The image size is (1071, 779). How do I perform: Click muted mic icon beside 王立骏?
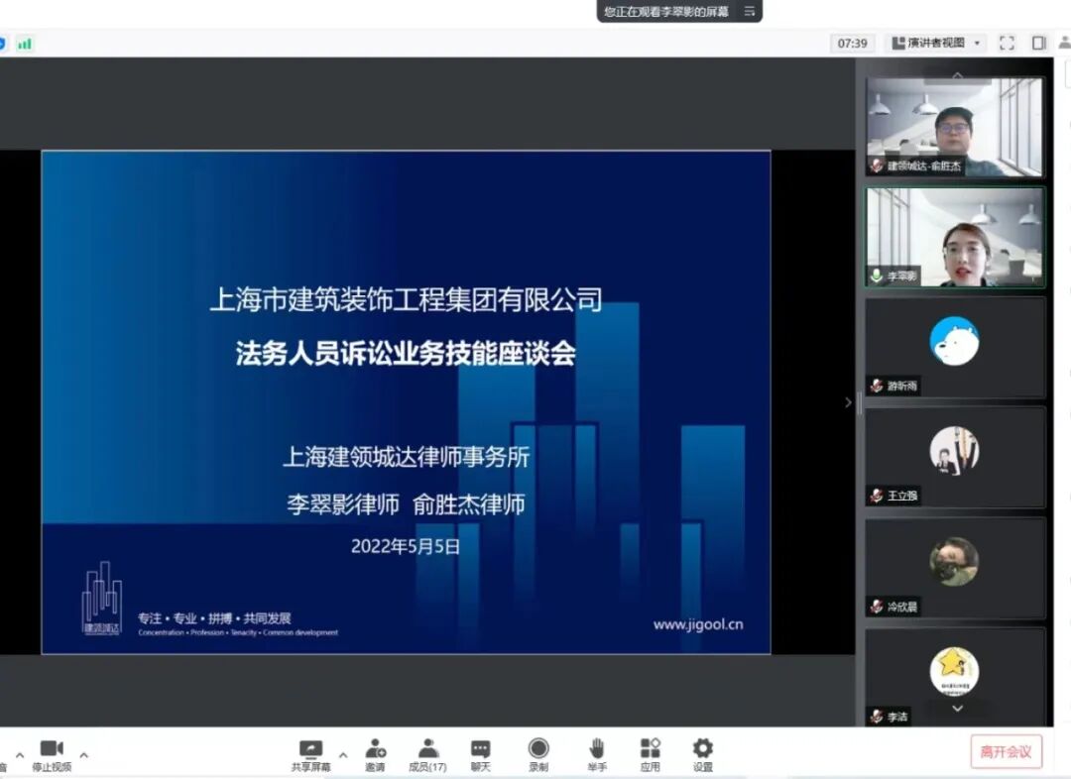877,496
